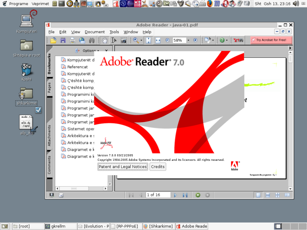Open the Document menu
This screenshot has height=230, width=307.
tap(95, 32)
